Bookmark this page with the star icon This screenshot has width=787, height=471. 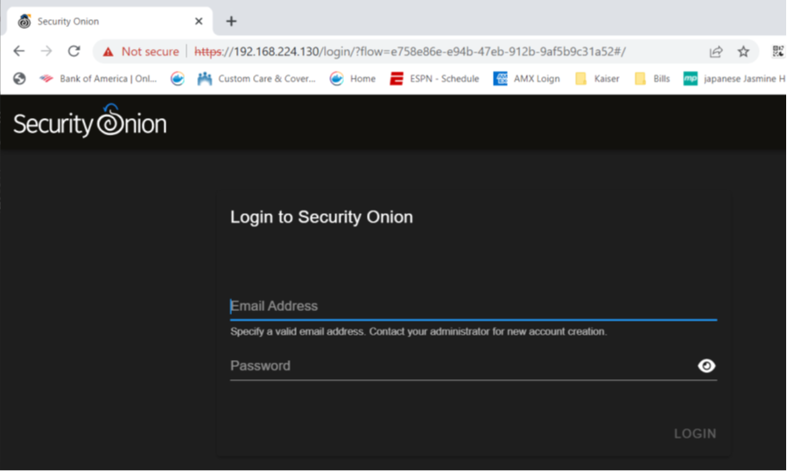[x=743, y=52]
